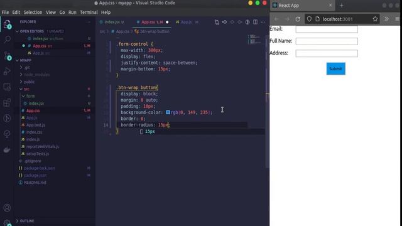Open Remote Explorer in activity bar
Screen dimensions: 402x226
click(x=7, y=87)
